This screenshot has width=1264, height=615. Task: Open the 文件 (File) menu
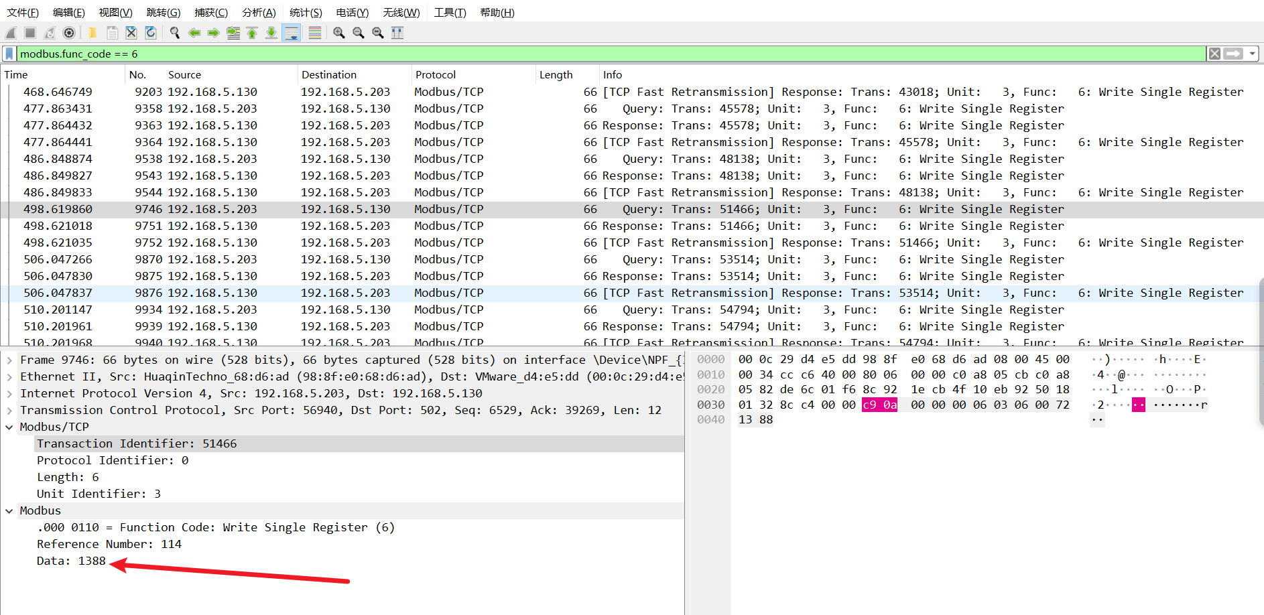[23, 13]
